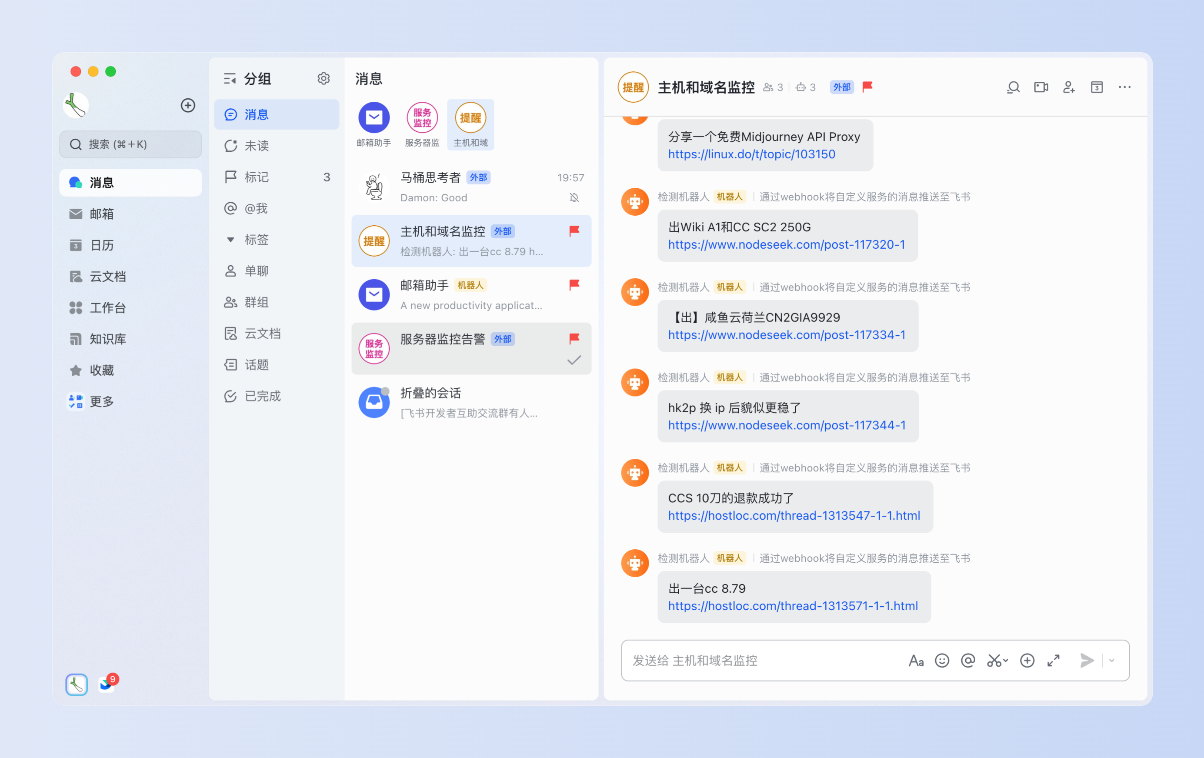This screenshot has width=1204, height=758.
Task: Select 单聊 filter
Action: click(277, 271)
